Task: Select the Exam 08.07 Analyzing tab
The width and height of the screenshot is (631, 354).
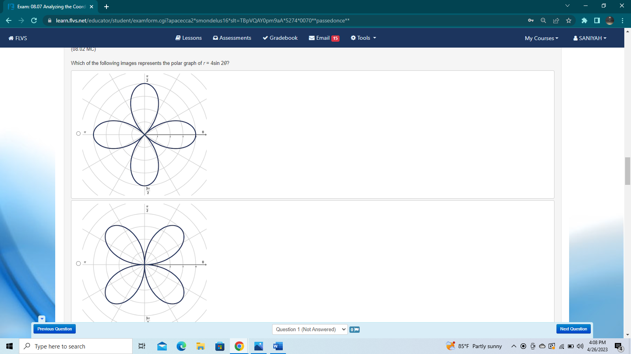Action: (50, 7)
